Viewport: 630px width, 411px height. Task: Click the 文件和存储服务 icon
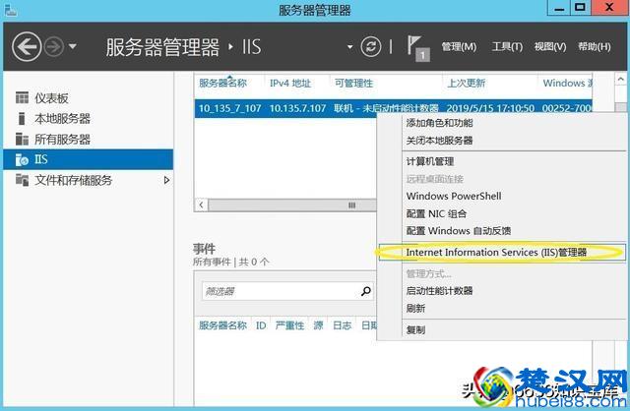pyautogui.click(x=22, y=180)
